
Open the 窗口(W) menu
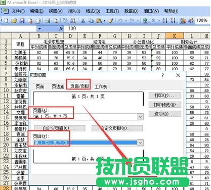point(151,11)
